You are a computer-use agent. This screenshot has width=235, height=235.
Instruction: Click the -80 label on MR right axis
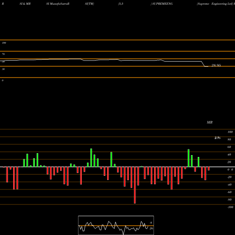click(229, 200)
